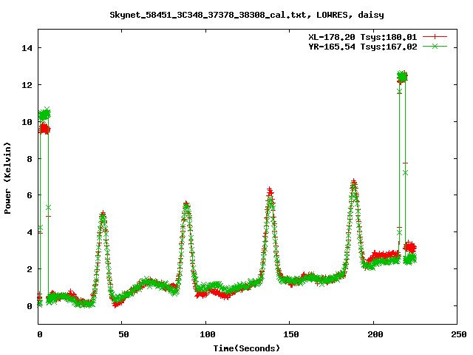
Task: Click the x-axis tick label 200
Action: tap(375, 334)
